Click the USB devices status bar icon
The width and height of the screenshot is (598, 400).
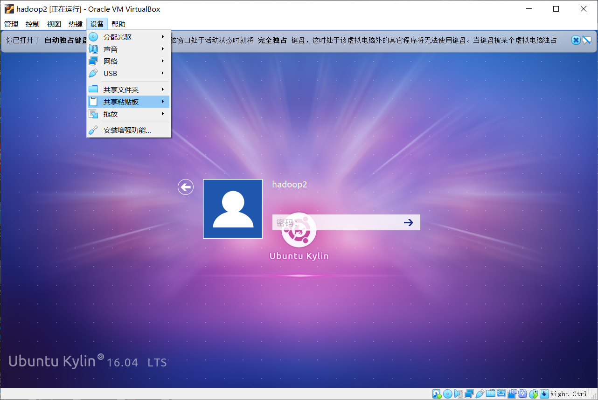click(x=480, y=394)
